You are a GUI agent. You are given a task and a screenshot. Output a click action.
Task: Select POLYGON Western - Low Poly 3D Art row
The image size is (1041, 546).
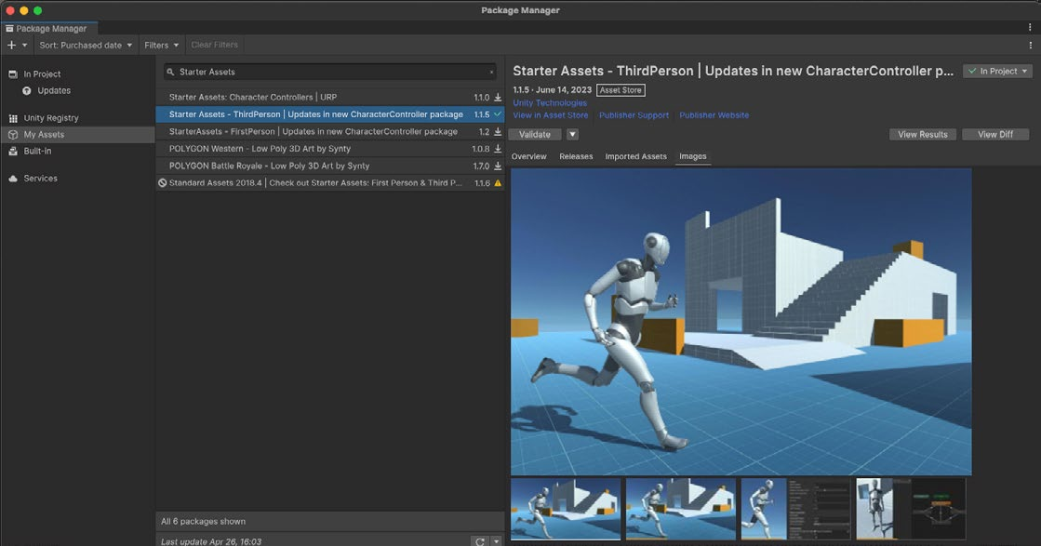[330, 149]
